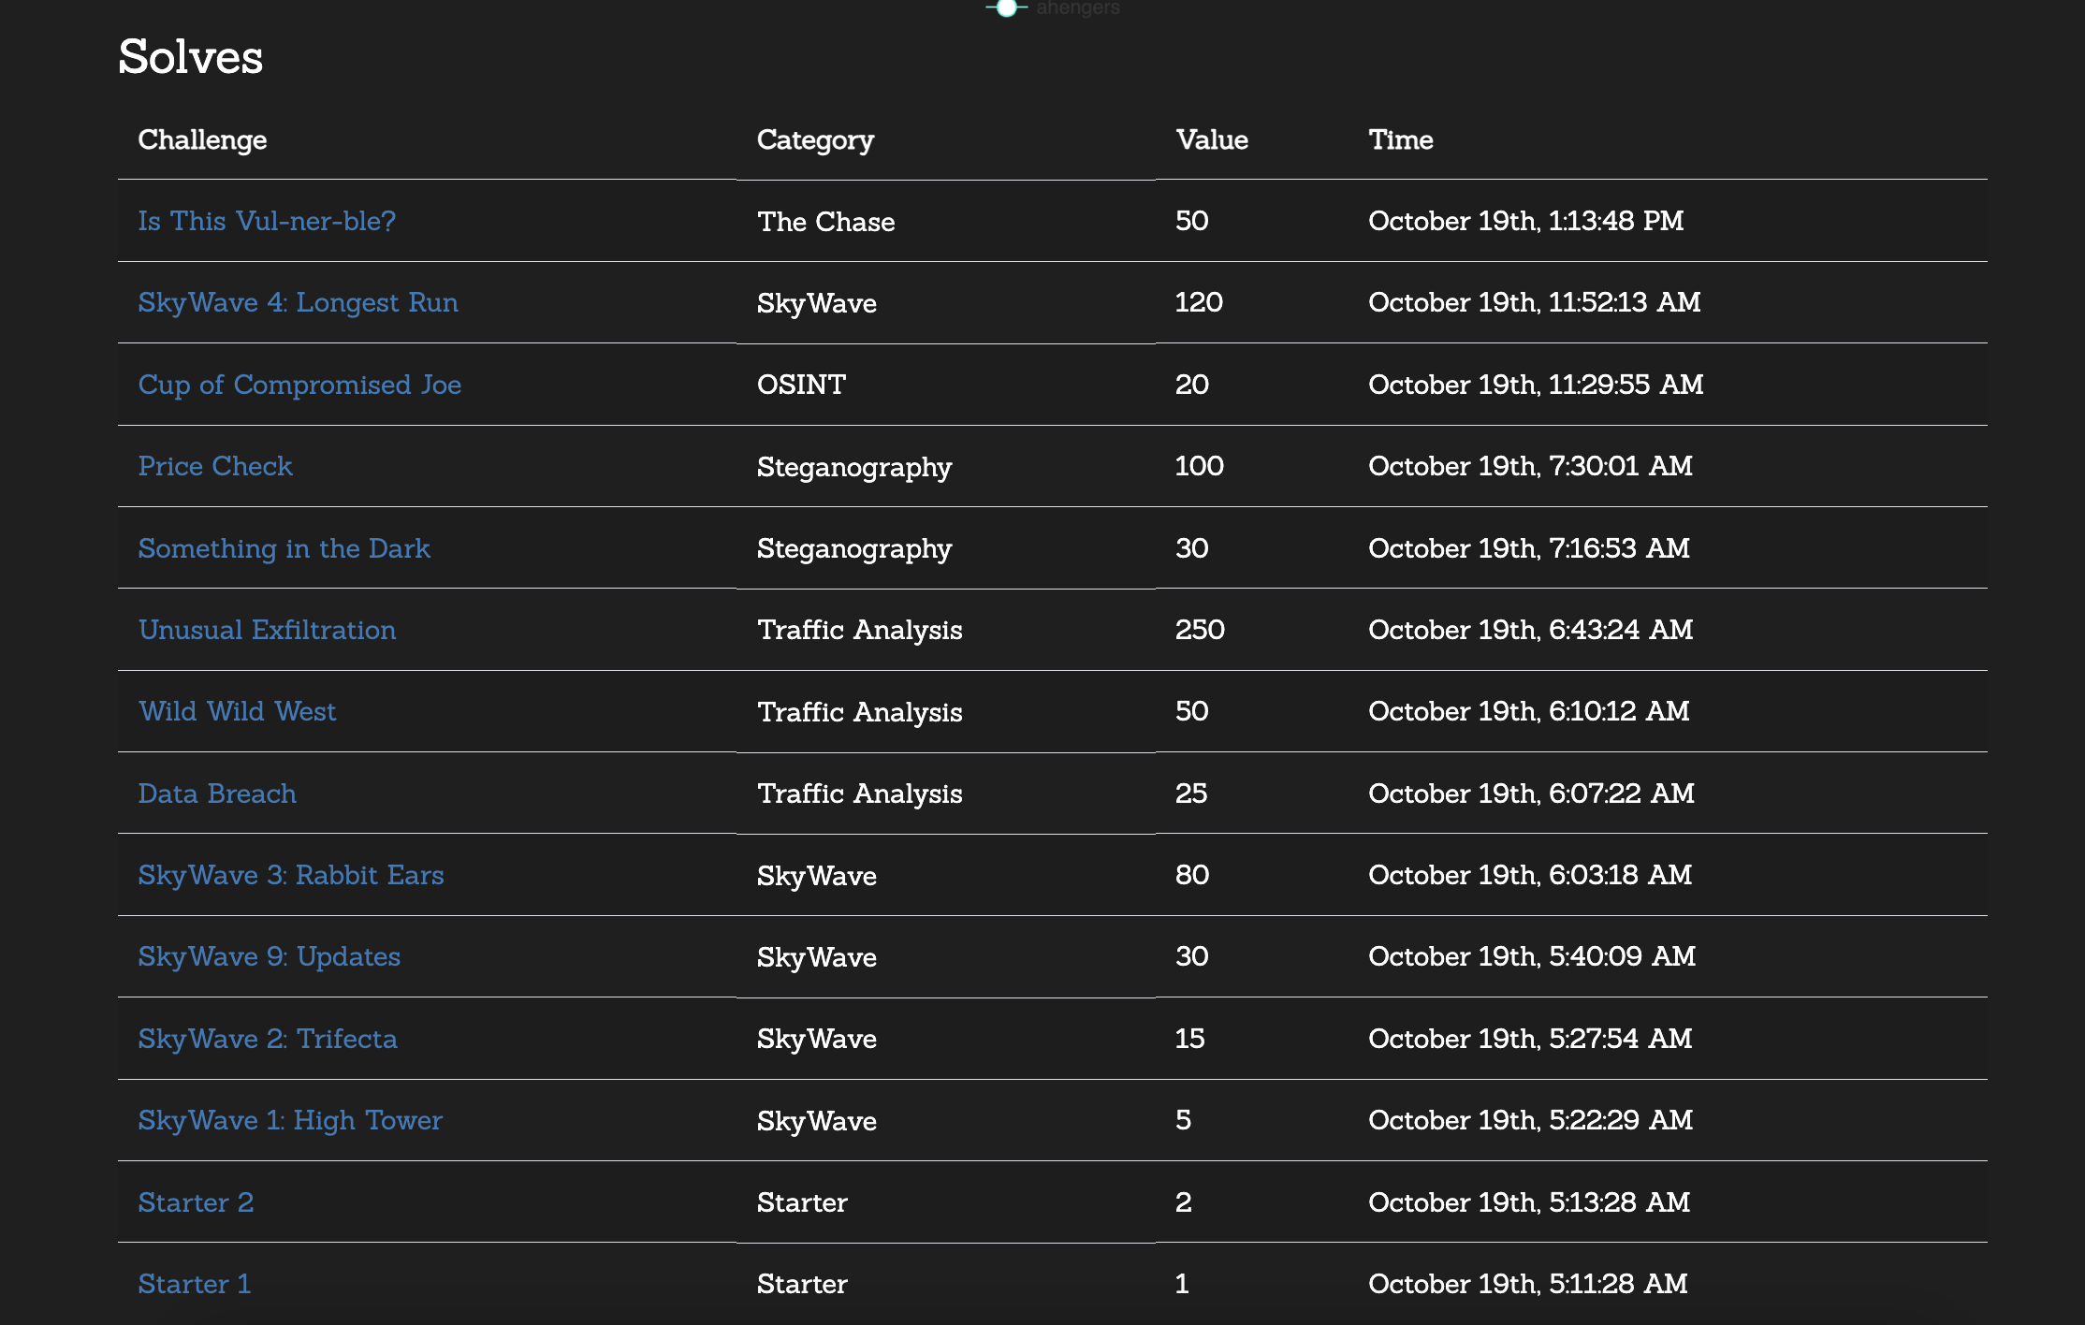Click the value 80 for Rabbit Ears

1192,875
